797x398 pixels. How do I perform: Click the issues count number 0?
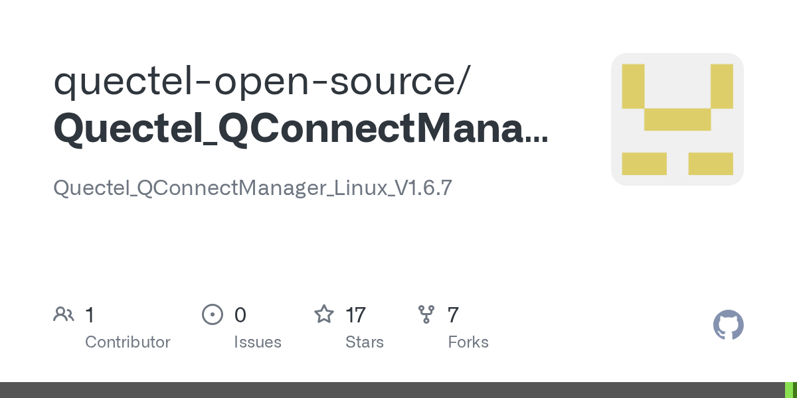240,314
